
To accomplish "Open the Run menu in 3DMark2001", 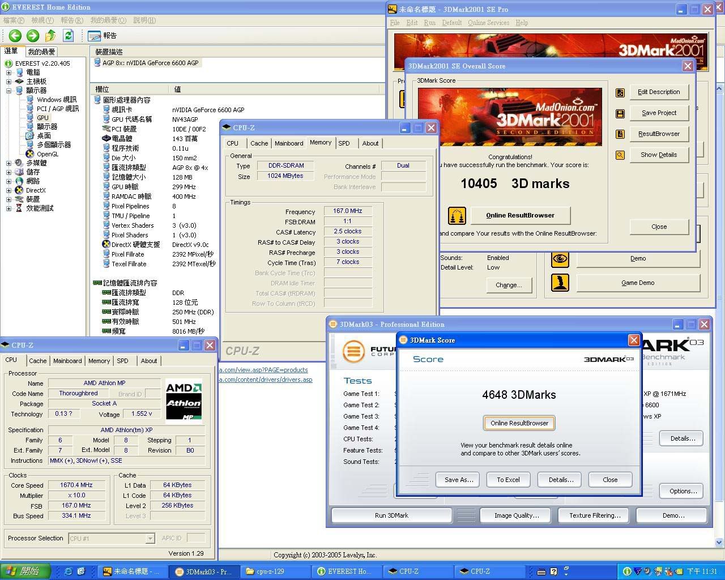I will (x=430, y=23).
